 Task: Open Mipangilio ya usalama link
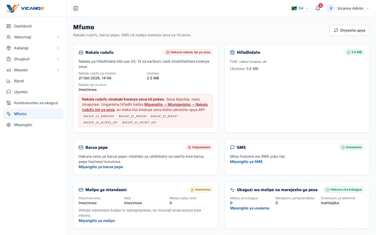pos(250,208)
